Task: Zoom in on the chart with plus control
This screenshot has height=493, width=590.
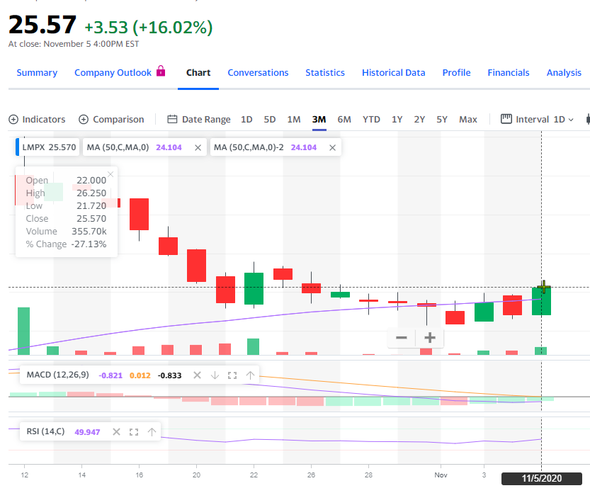Action: [x=429, y=338]
